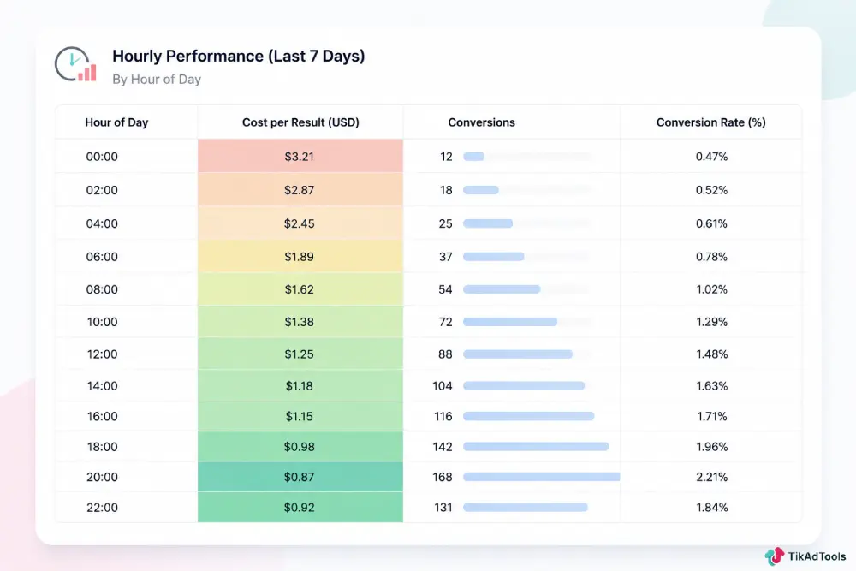Select the 08:00 hour row label
The width and height of the screenshot is (856, 571).
coord(102,289)
